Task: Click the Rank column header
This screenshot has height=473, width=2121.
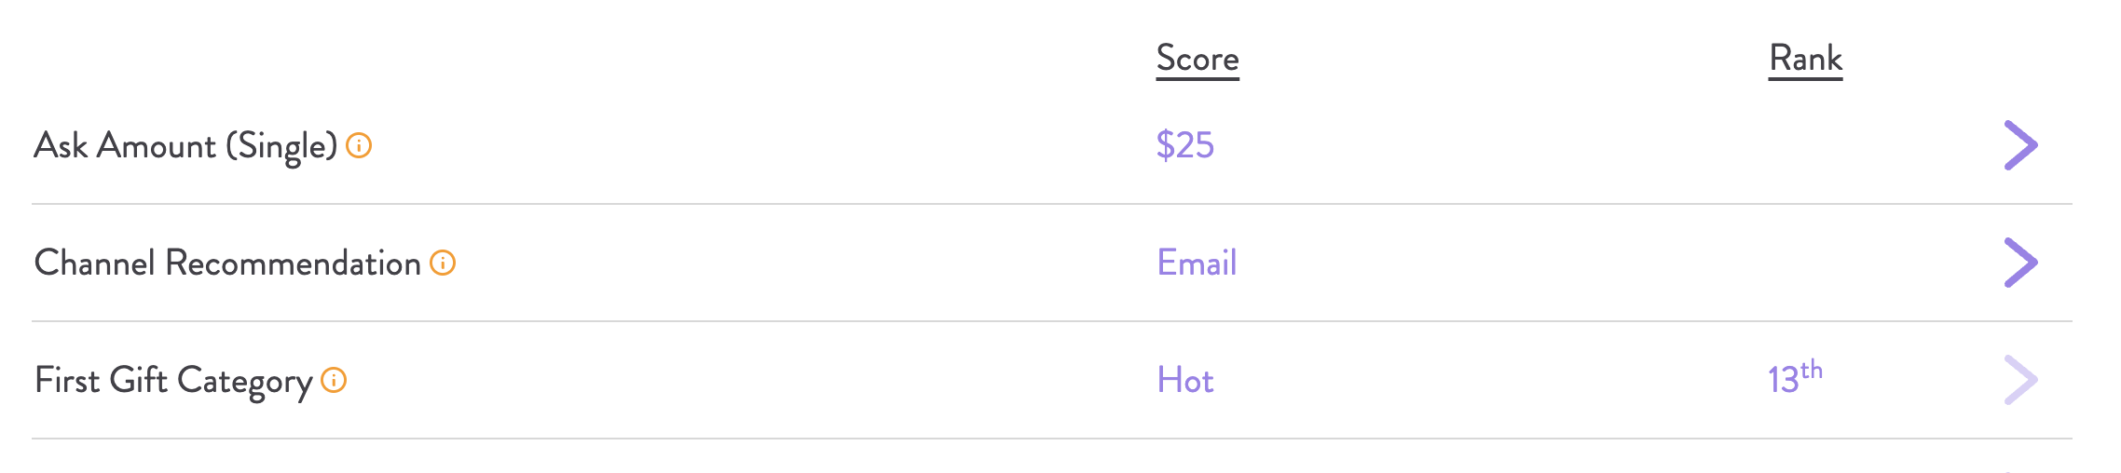Action: 1805,59
